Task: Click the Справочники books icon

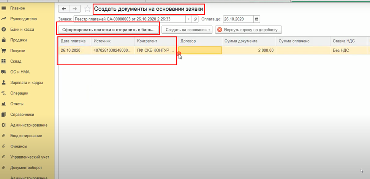Action: [3, 115]
